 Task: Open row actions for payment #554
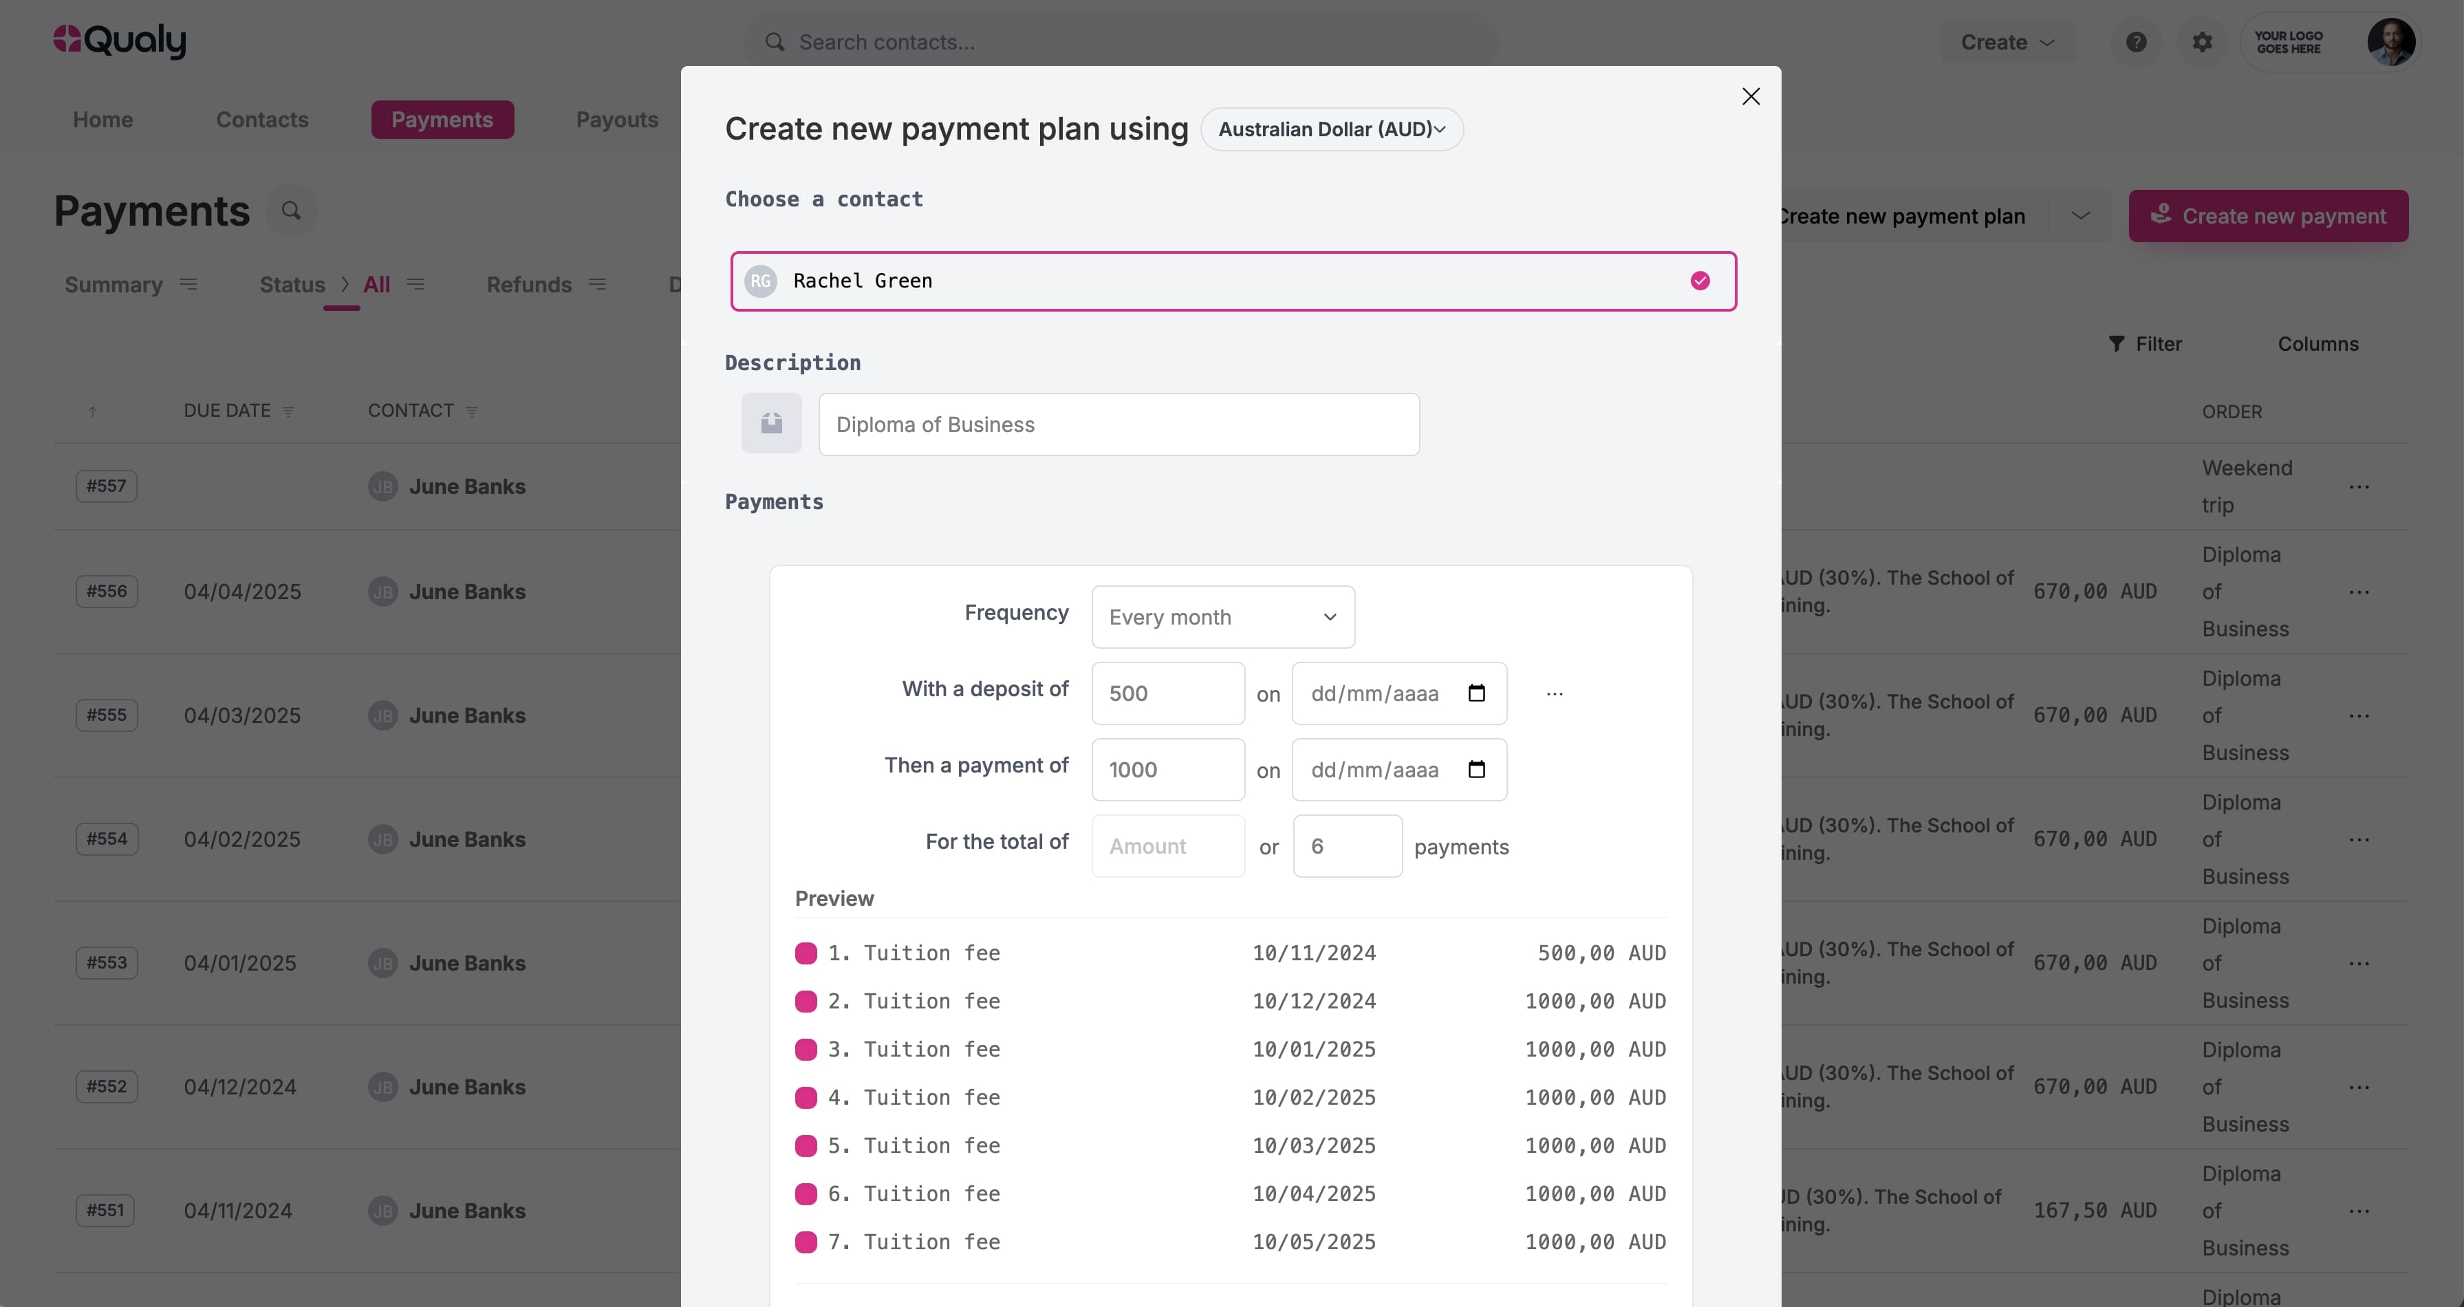click(2359, 840)
